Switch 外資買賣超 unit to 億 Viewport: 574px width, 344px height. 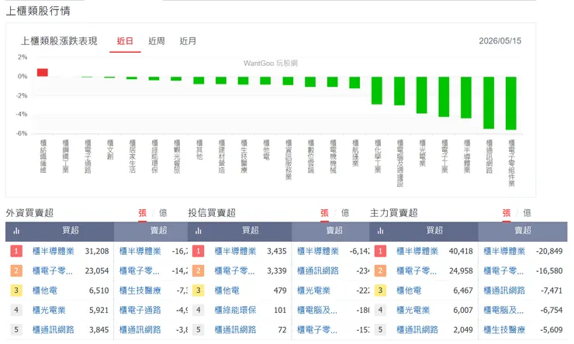click(163, 213)
